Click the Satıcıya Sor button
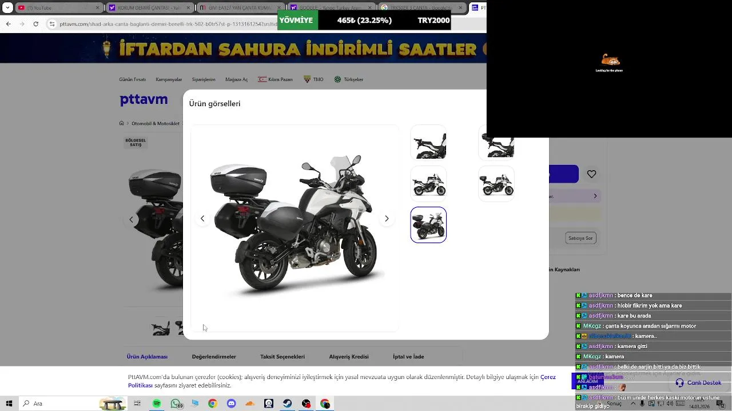Viewport: 732px width, 411px height. coord(580,238)
